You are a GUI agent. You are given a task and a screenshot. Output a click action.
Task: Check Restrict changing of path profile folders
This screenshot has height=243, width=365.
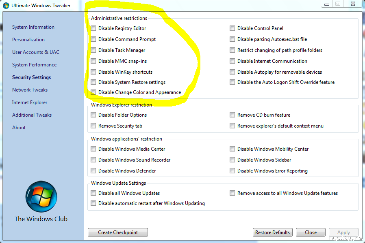click(x=232, y=50)
